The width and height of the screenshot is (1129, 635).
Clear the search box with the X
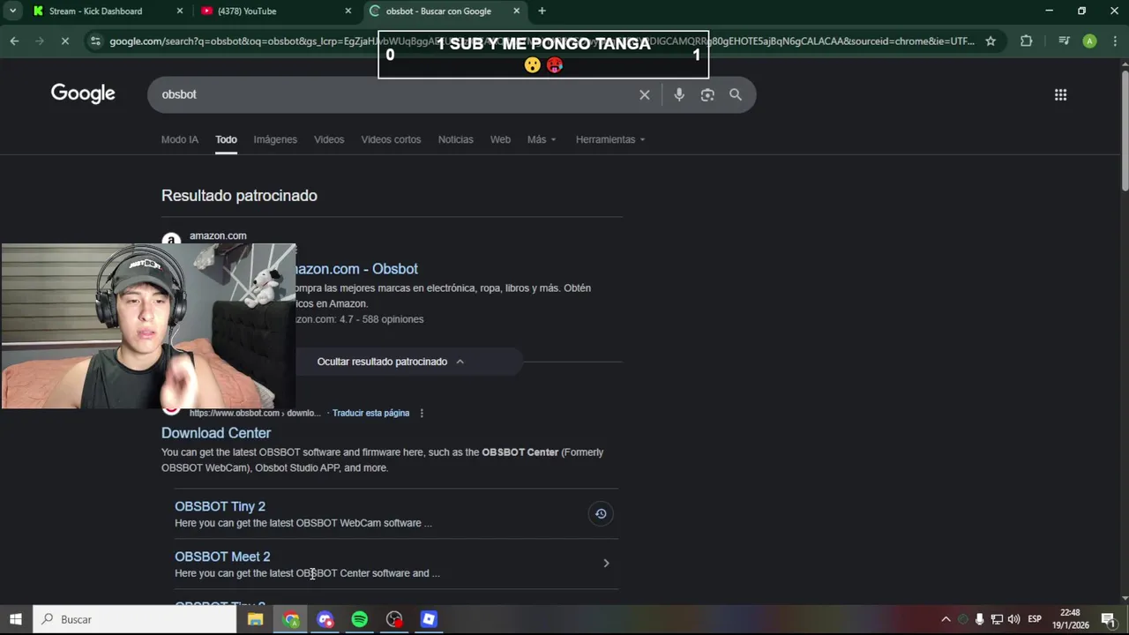(x=645, y=94)
